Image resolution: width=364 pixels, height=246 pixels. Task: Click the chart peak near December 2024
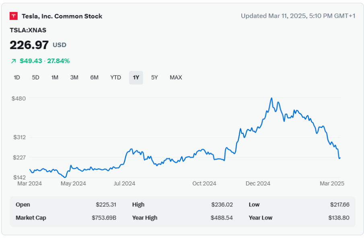pos(271,98)
